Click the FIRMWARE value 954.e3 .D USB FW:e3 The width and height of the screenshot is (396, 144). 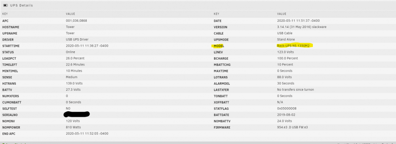click(293, 127)
